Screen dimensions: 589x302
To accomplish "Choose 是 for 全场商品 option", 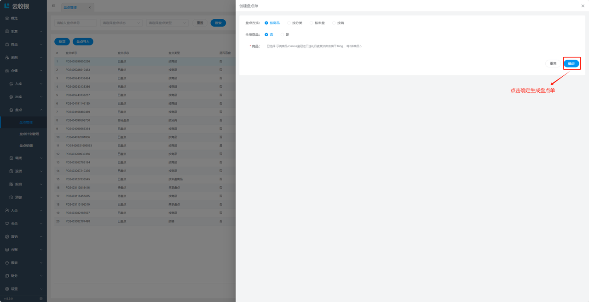I will [283, 35].
